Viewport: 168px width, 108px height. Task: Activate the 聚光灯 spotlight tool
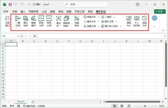[x=59, y=21]
